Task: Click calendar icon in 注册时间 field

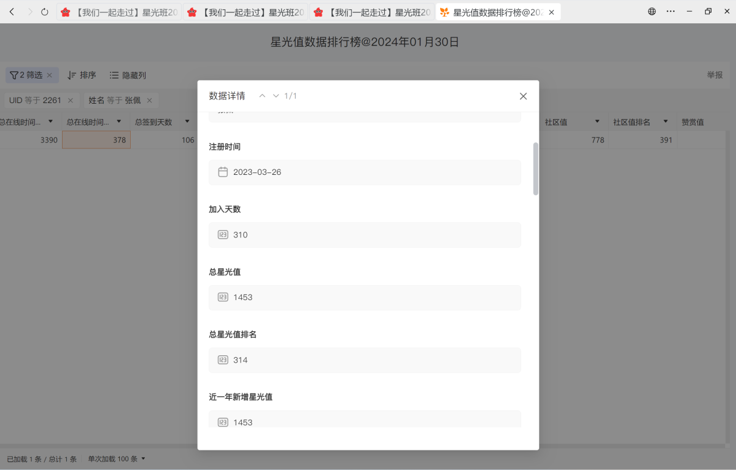Action: tap(223, 172)
